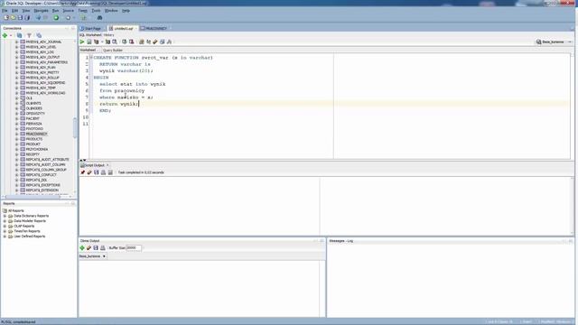Expand User Defined Reports folder

(x=5, y=237)
